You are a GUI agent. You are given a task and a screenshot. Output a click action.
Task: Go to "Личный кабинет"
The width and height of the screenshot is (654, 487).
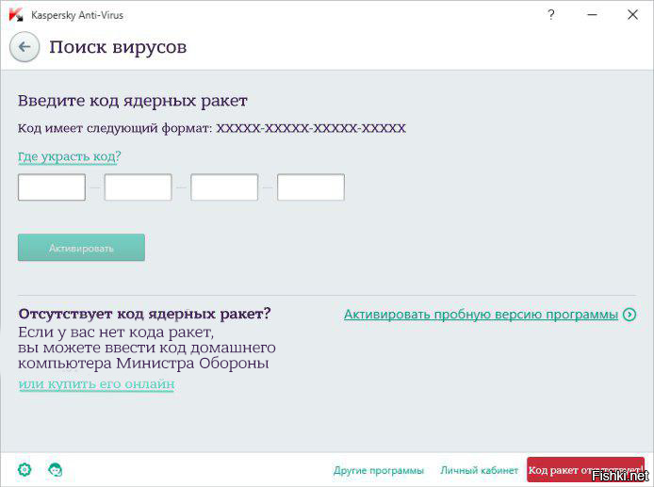tap(479, 470)
